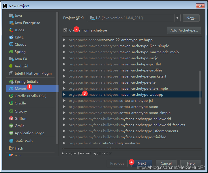Select the Java project type icon
Image resolution: width=208 pixels, height=173 pixels.
[11, 16]
